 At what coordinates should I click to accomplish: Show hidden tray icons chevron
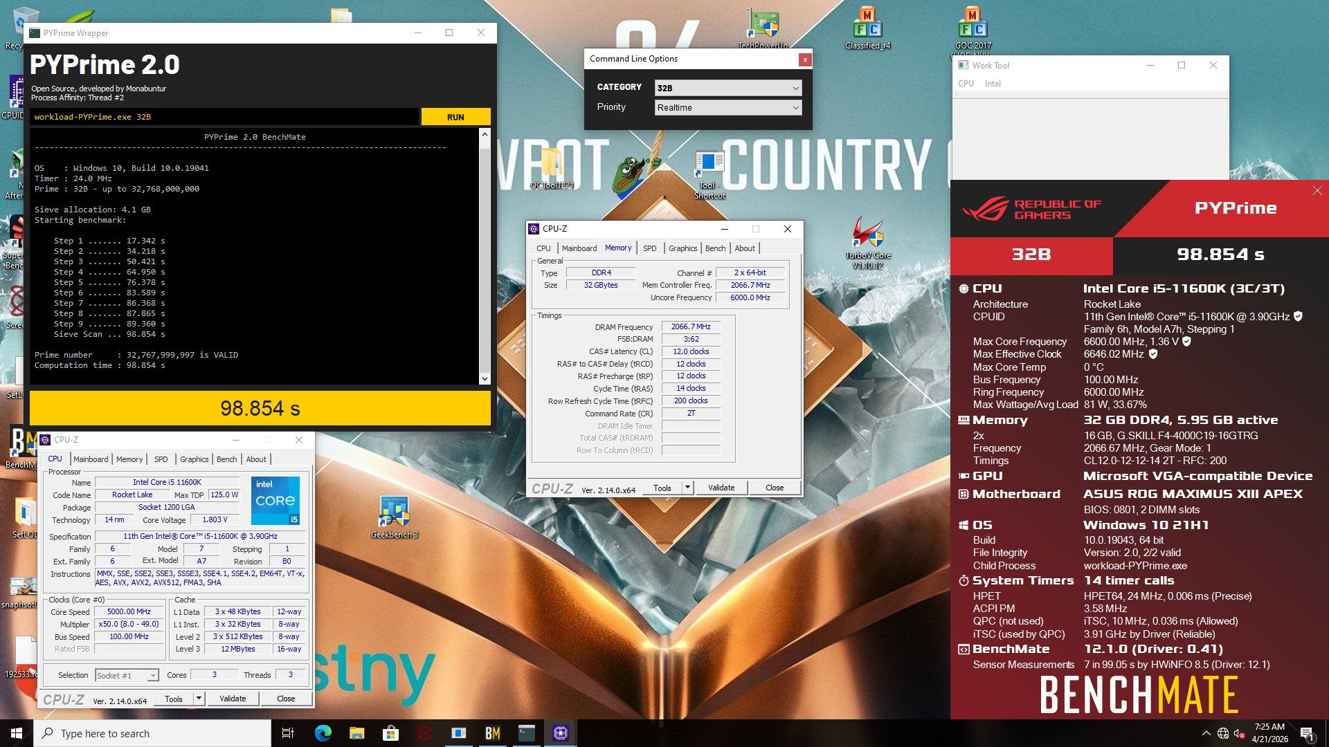tap(1206, 733)
